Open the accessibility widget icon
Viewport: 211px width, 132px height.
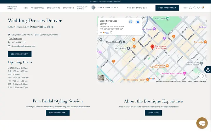pyautogui.click(x=208, y=70)
